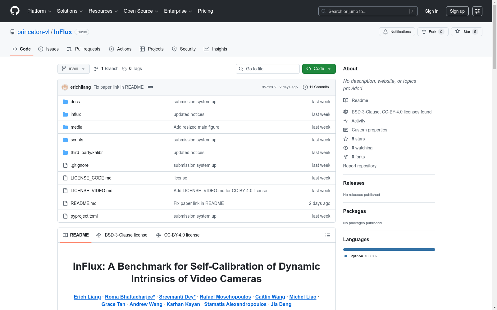Open commit d571262 hash link
Image resolution: width=497 pixels, height=310 pixels.
[x=269, y=87]
